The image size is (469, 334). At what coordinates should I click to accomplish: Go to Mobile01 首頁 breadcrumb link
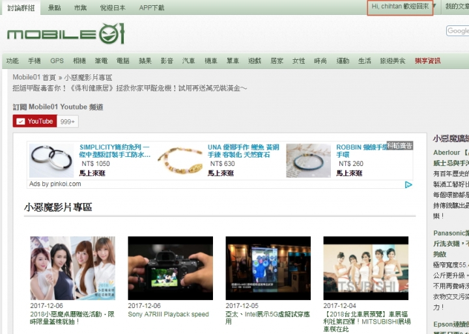(34, 77)
